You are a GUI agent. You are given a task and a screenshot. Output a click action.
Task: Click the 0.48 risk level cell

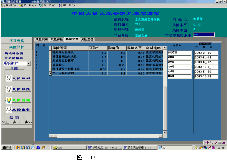point(136,53)
